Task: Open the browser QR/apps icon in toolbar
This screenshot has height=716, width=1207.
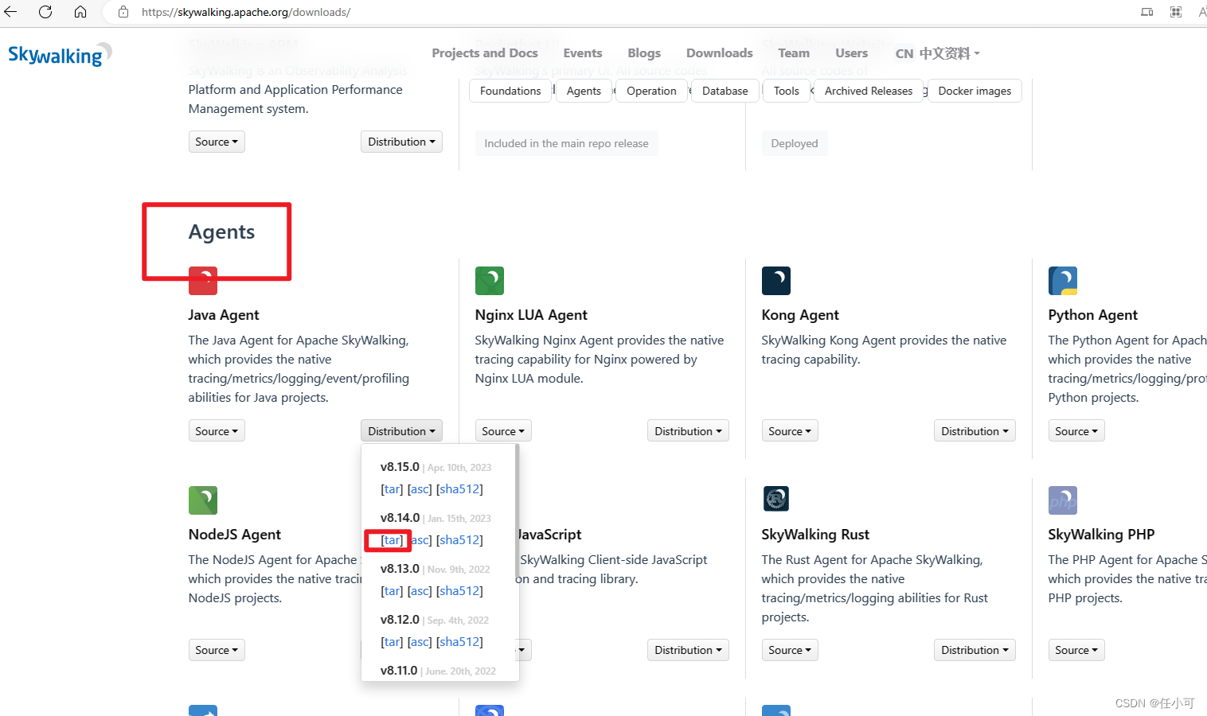Action: [1176, 12]
